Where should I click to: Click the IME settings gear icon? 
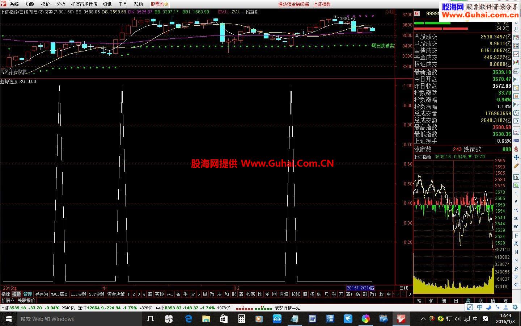515,308
